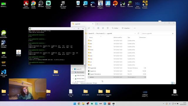
Task: Refresh the Explorer folder view
Action: pos(138,33)
